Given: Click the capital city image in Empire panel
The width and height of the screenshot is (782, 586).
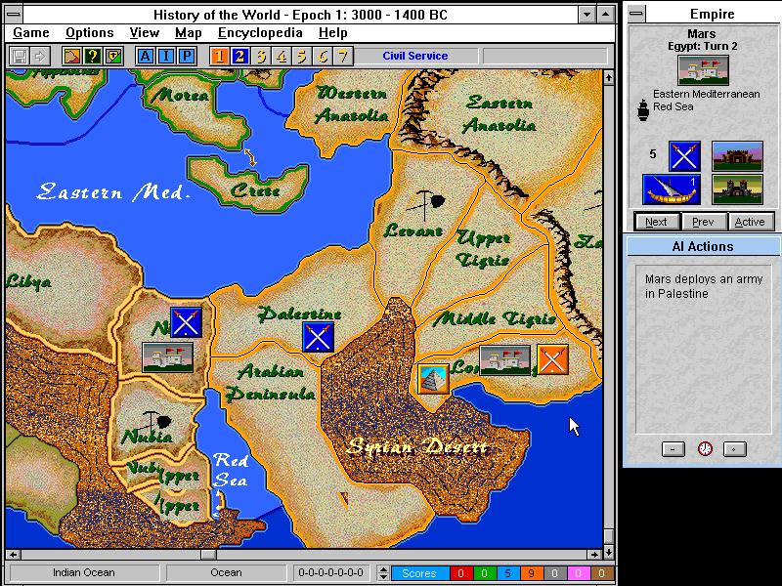Looking at the screenshot, I should 703,70.
